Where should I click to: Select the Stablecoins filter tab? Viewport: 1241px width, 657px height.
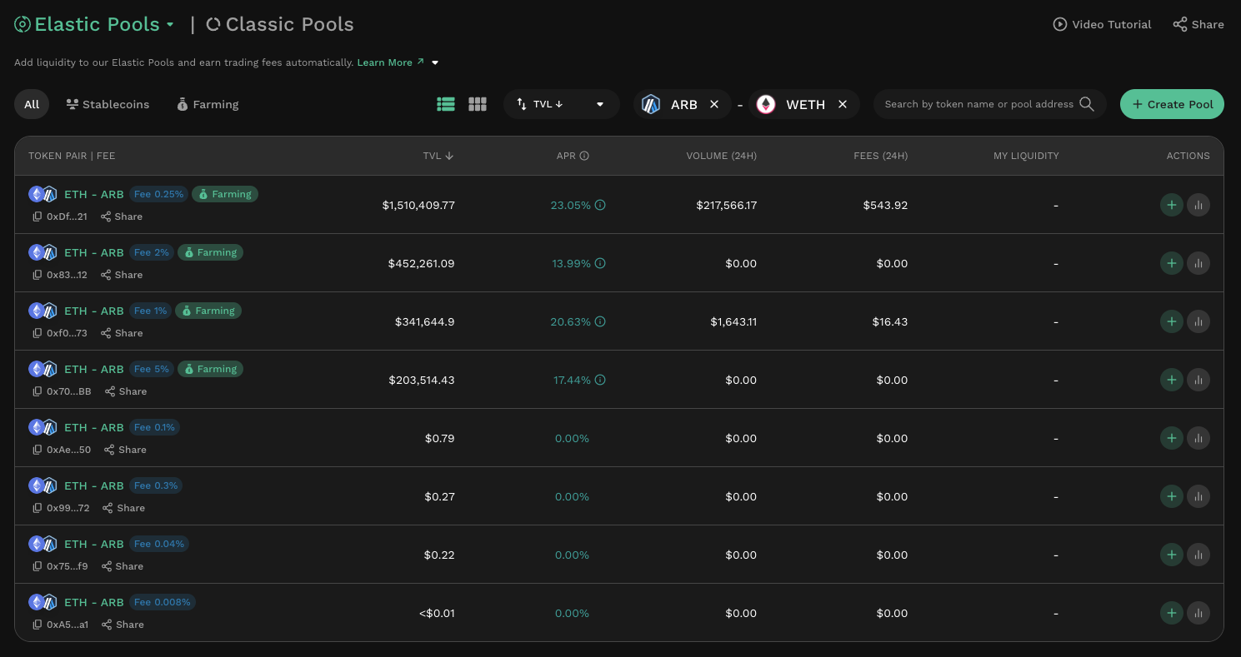coord(108,104)
